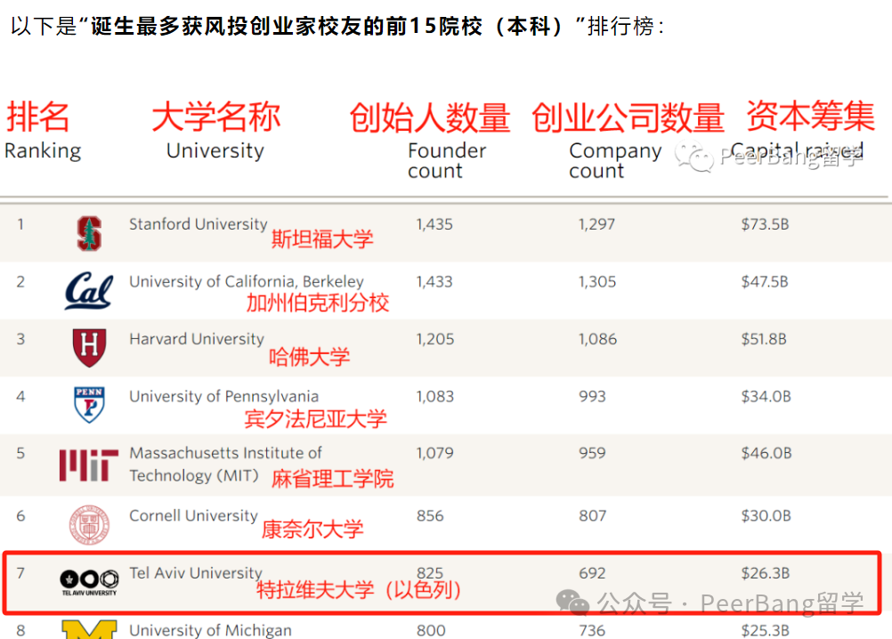Click Michigan's company count '736'
The width and height of the screenshot is (892, 639).
[x=592, y=630]
